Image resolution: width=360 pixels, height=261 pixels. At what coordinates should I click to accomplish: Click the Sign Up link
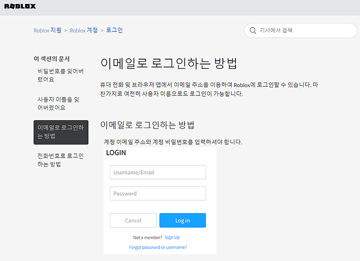(x=172, y=237)
